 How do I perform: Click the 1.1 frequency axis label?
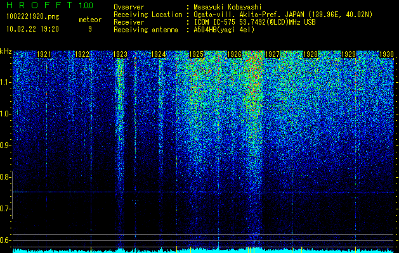[4, 82]
